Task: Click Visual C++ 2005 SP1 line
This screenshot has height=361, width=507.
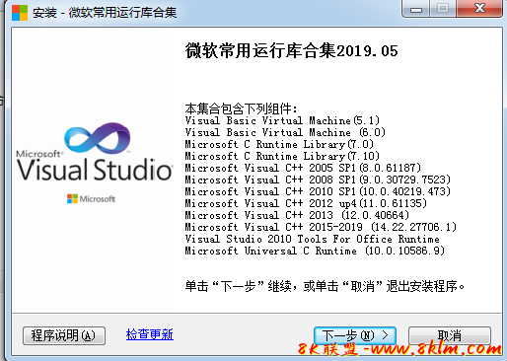Action: point(303,168)
